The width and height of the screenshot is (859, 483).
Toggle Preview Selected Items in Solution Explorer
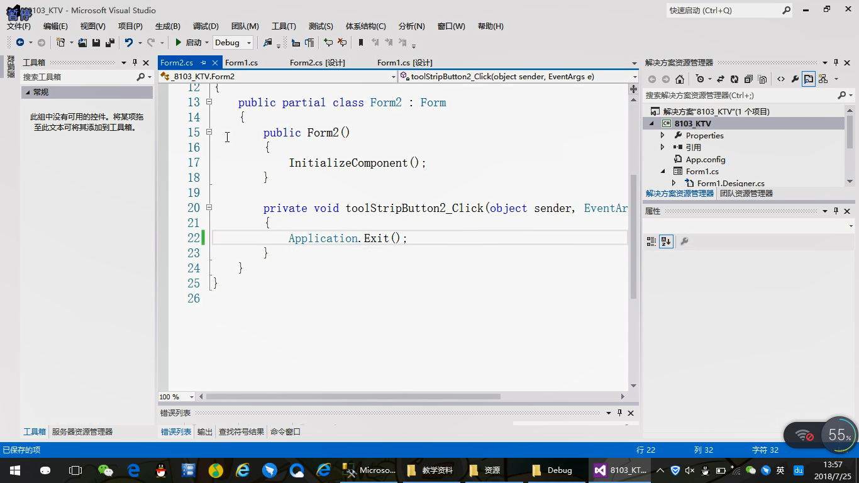click(809, 79)
